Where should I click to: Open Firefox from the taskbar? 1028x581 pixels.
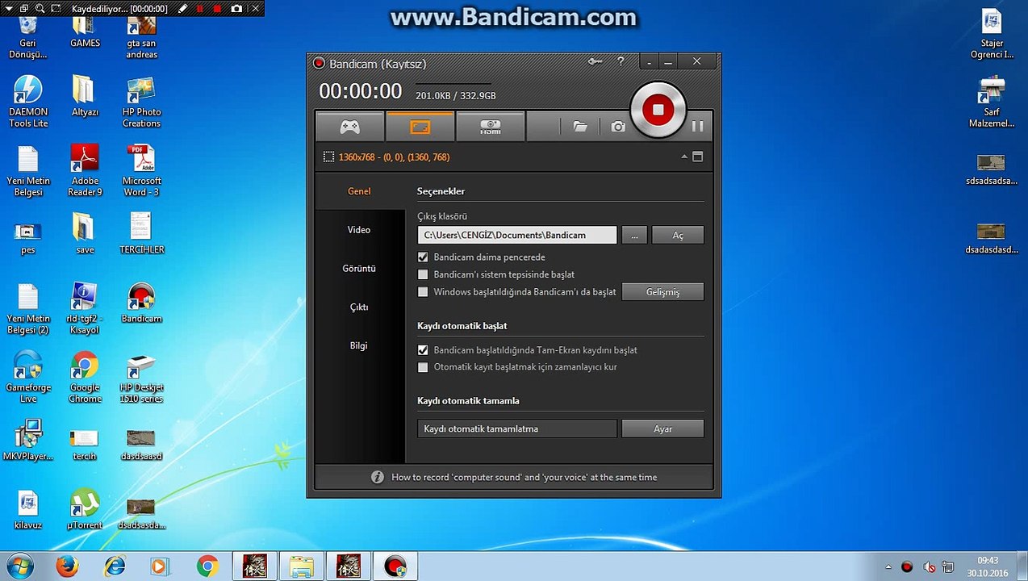pyautogui.click(x=67, y=566)
